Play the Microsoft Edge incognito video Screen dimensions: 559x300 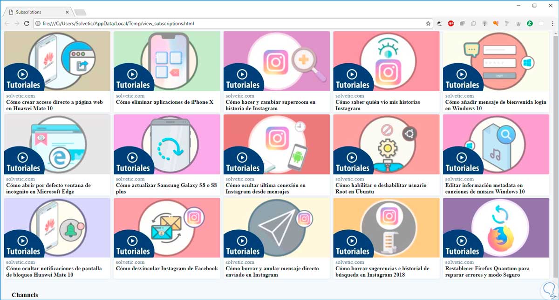coord(22,158)
